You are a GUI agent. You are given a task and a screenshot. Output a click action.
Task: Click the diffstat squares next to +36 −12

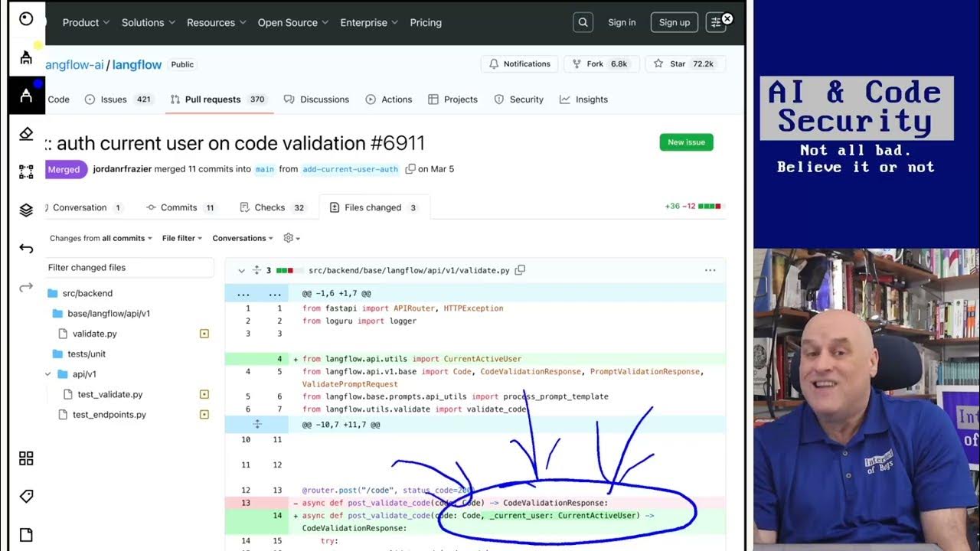[x=710, y=207]
